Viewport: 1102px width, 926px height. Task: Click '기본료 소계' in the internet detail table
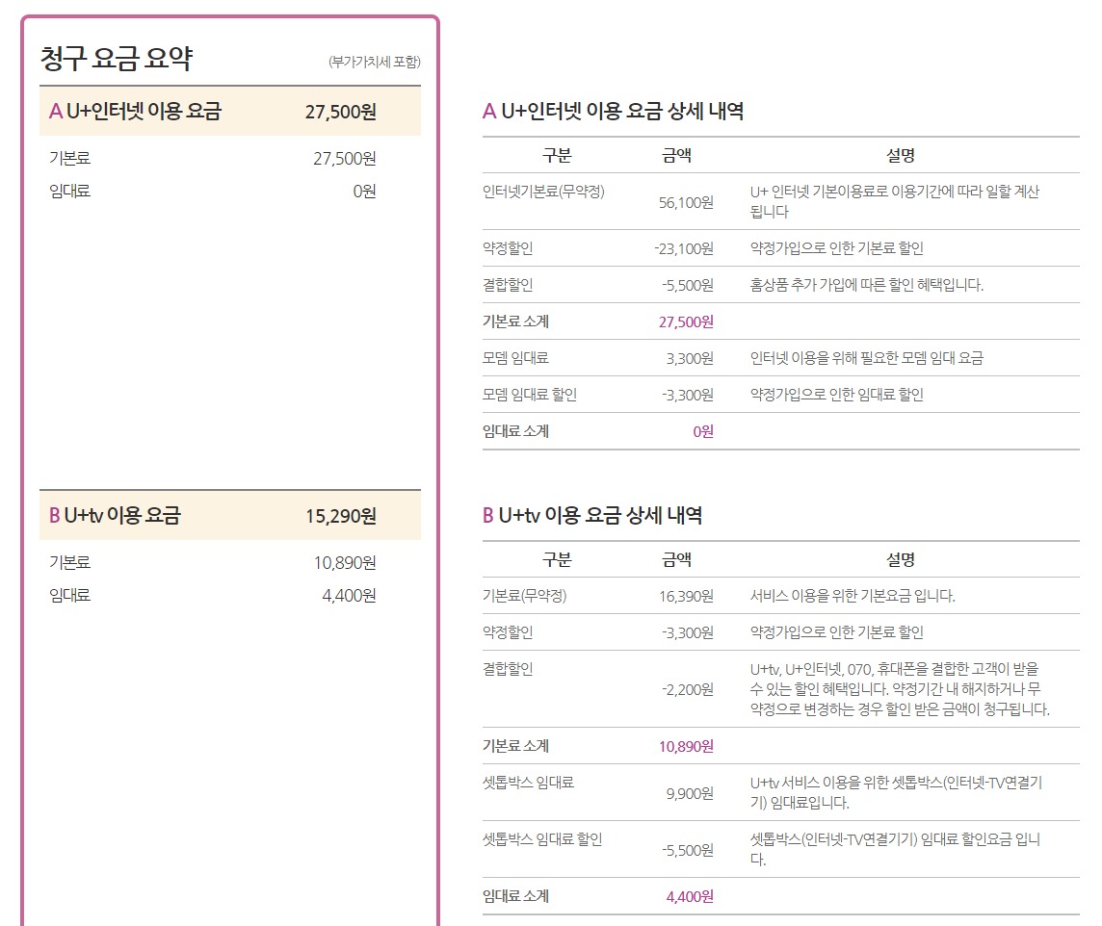516,321
